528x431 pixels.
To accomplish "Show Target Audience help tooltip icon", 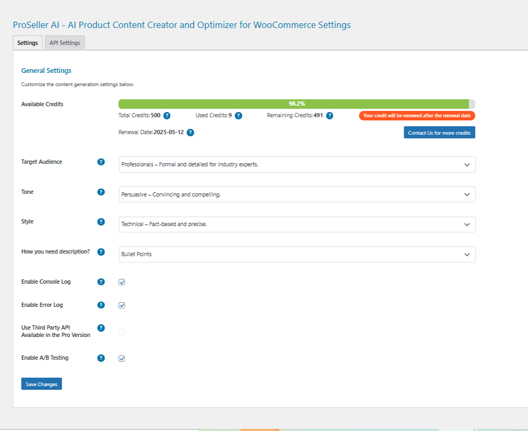I will (x=101, y=162).
